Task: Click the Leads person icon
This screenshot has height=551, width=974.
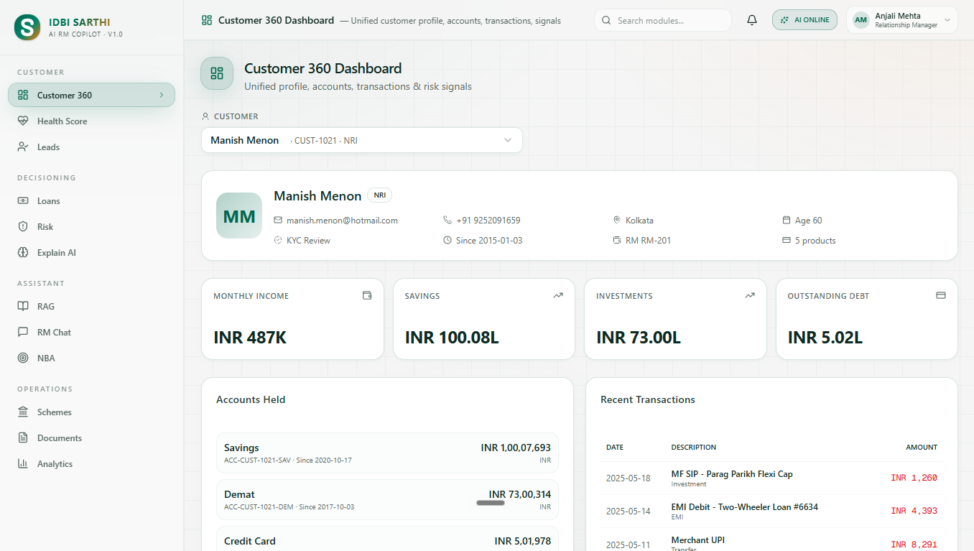Action: 23,147
